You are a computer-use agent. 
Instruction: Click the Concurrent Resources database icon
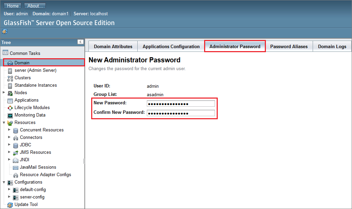point(16,130)
